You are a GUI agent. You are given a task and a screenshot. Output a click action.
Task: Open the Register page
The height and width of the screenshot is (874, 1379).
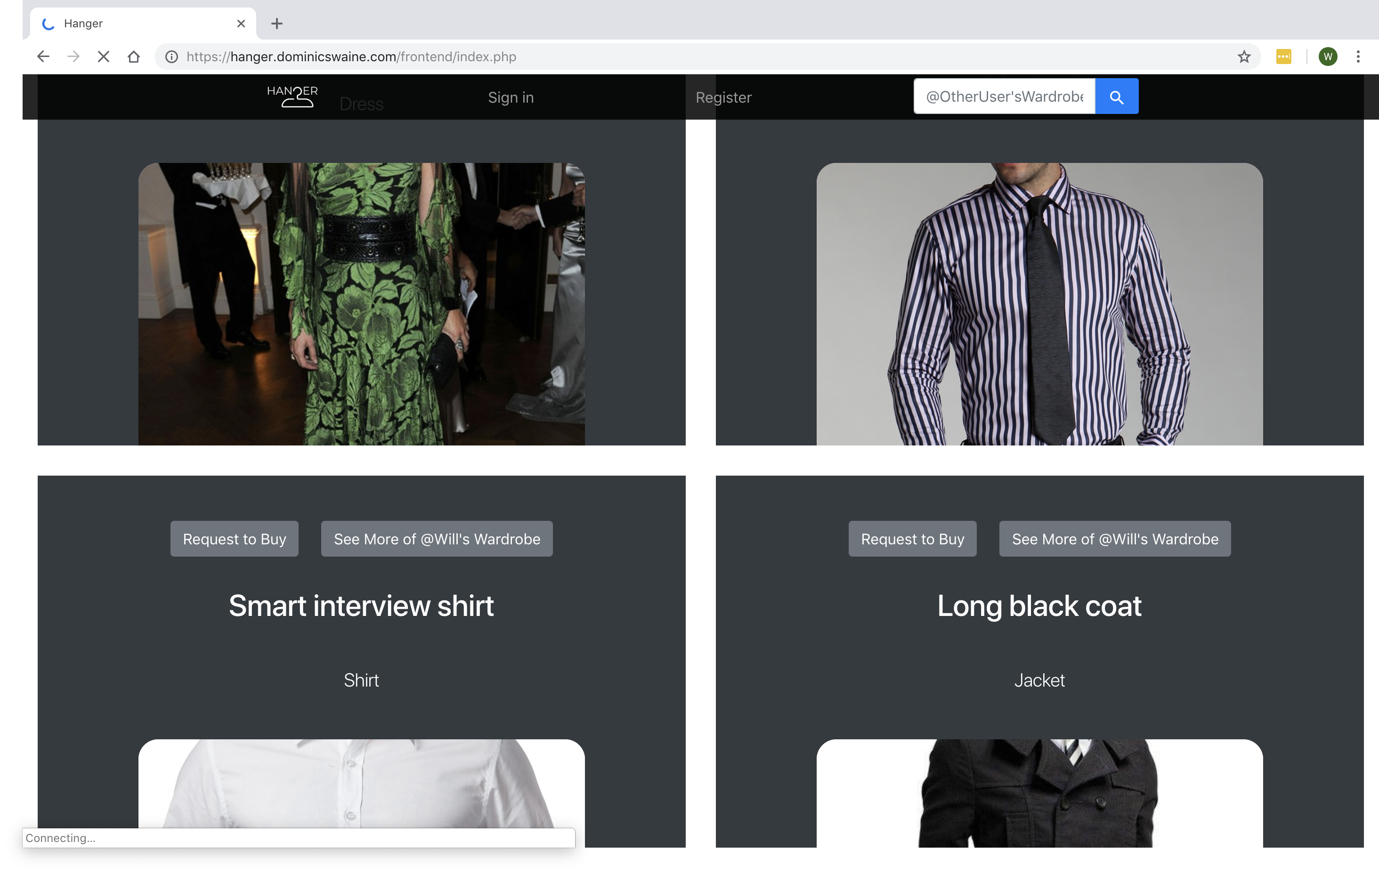[x=723, y=97]
